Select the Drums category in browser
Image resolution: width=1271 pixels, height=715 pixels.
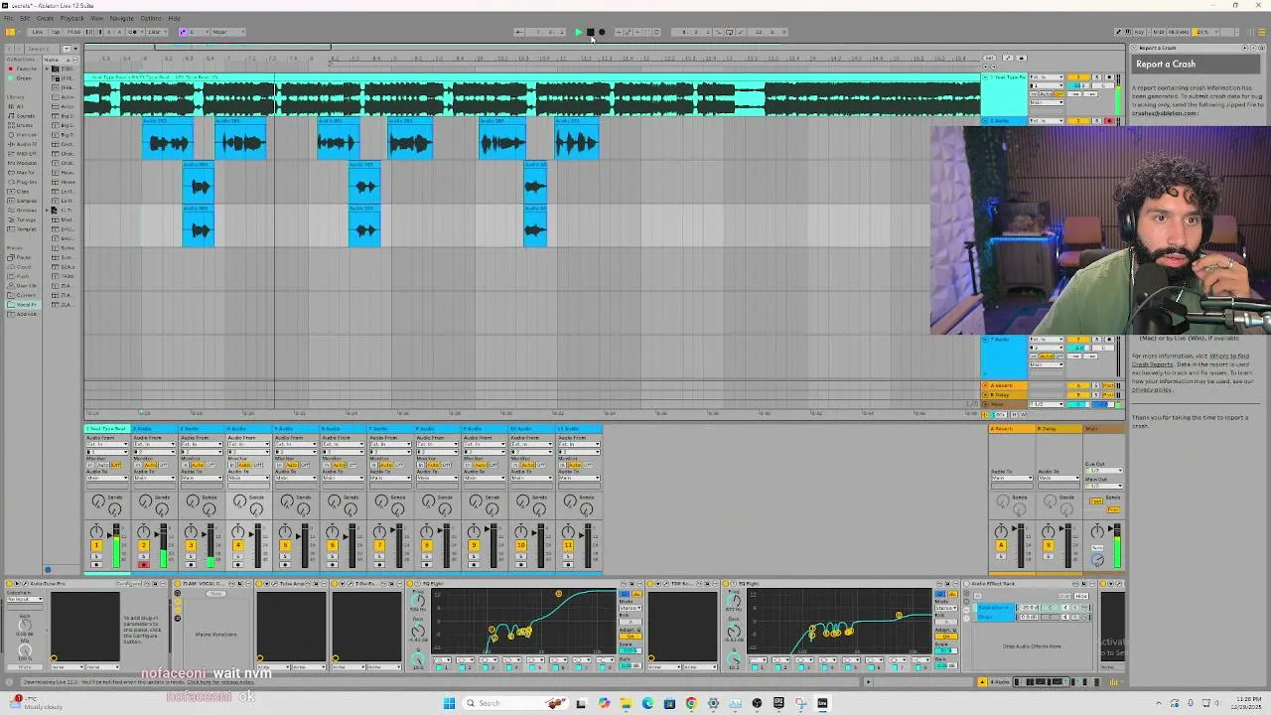pos(24,125)
